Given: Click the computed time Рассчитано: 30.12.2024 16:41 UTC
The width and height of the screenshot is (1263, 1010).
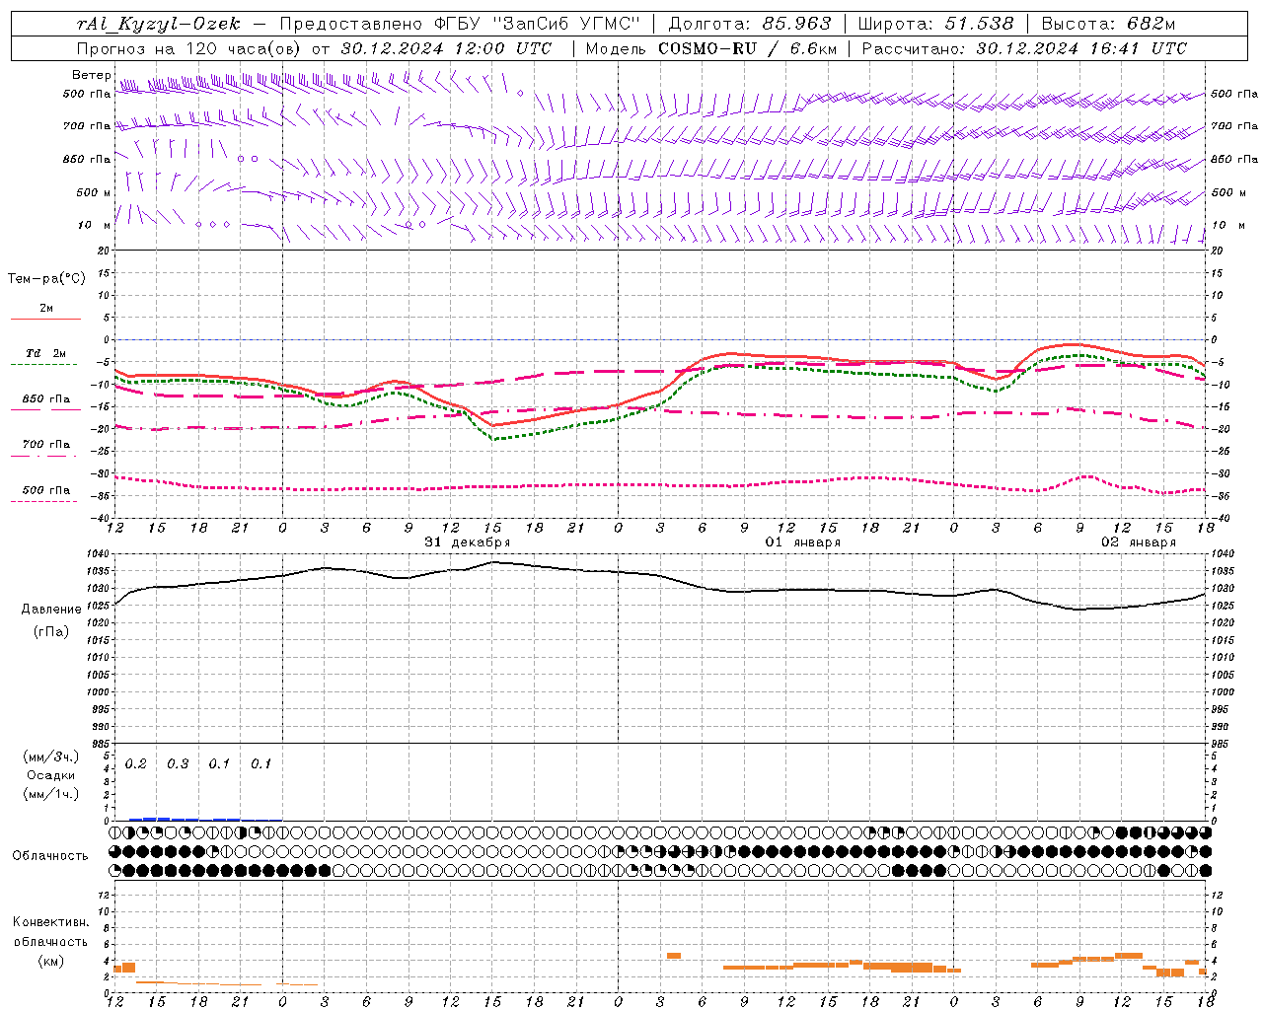Looking at the screenshot, I should 1024,48.
